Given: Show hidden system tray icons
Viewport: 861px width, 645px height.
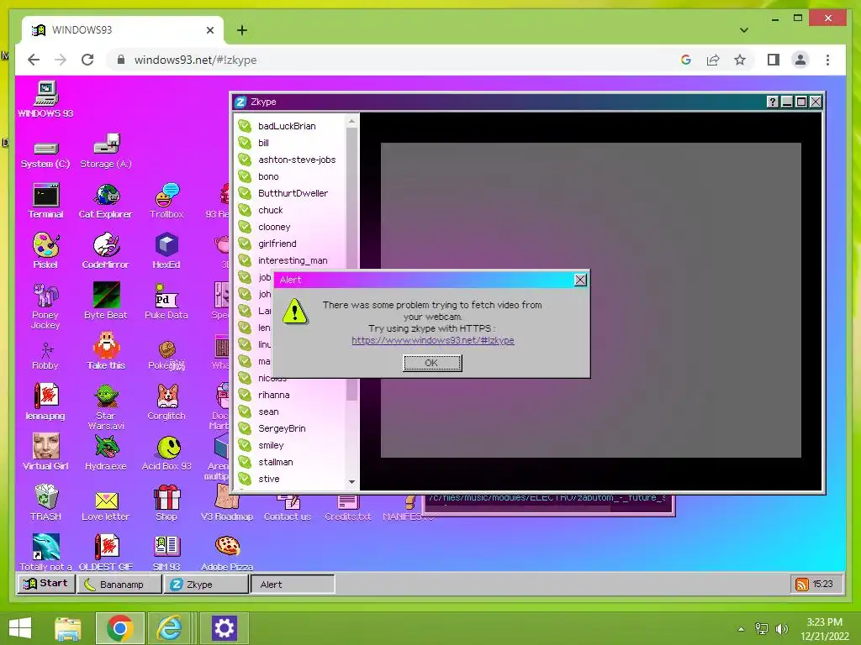Looking at the screenshot, I should 741,629.
